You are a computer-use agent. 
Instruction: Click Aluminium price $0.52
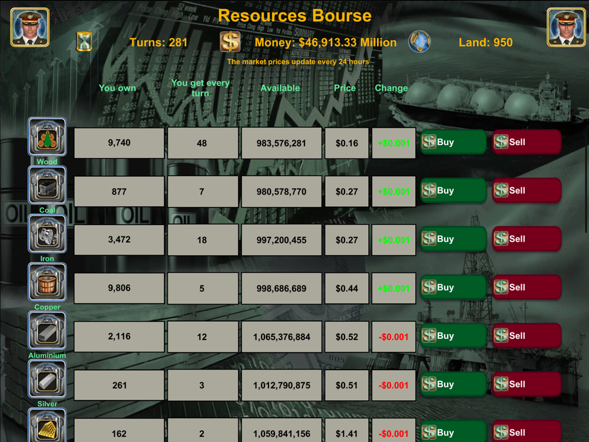[x=347, y=337]
